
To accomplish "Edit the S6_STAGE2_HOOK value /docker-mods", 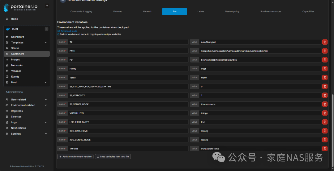I will (x=260, y=104).
